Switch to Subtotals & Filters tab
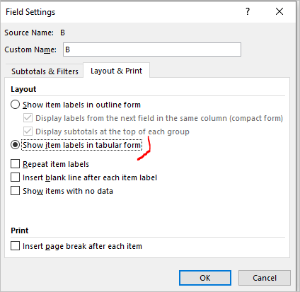Screen dimensions: 300x292 pos(45,71)
